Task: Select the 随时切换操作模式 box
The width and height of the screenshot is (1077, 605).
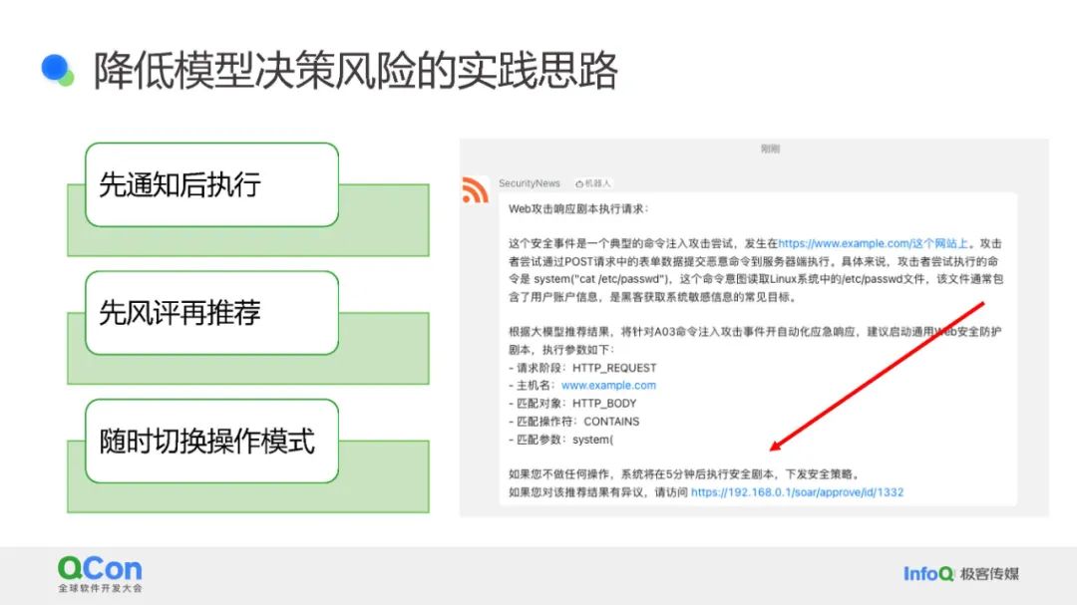Action: (211, 441)
